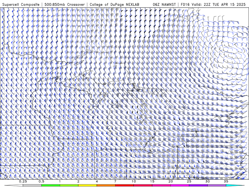The image size is (249, 187).
Task: Click the colorbar label 1
Action: click(x=60, y=181)
